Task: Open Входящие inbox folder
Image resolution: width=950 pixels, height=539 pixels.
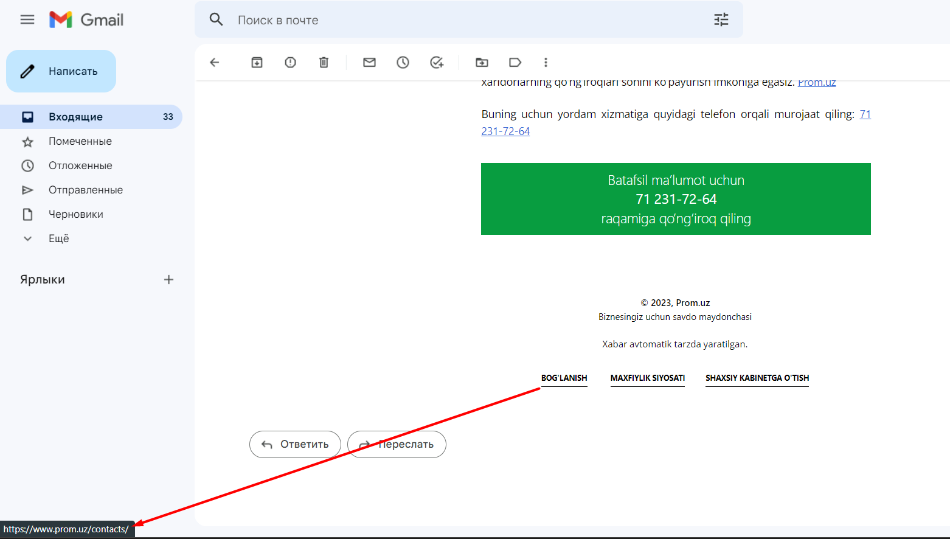Action: tap(91, 117)
